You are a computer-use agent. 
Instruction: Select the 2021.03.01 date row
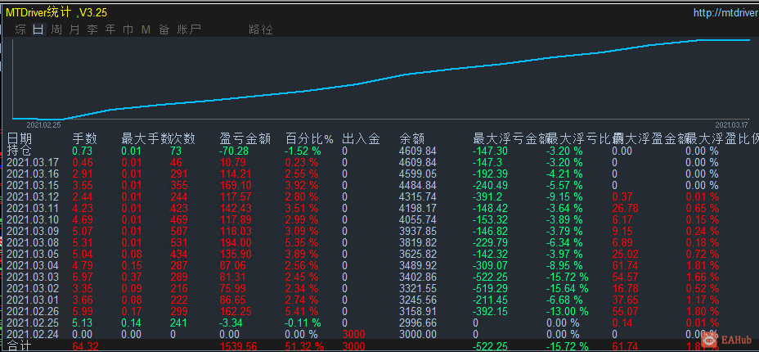point(33,300)
